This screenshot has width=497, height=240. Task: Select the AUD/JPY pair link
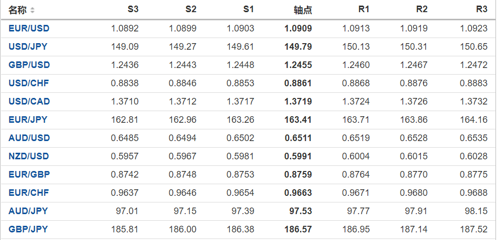28,211
